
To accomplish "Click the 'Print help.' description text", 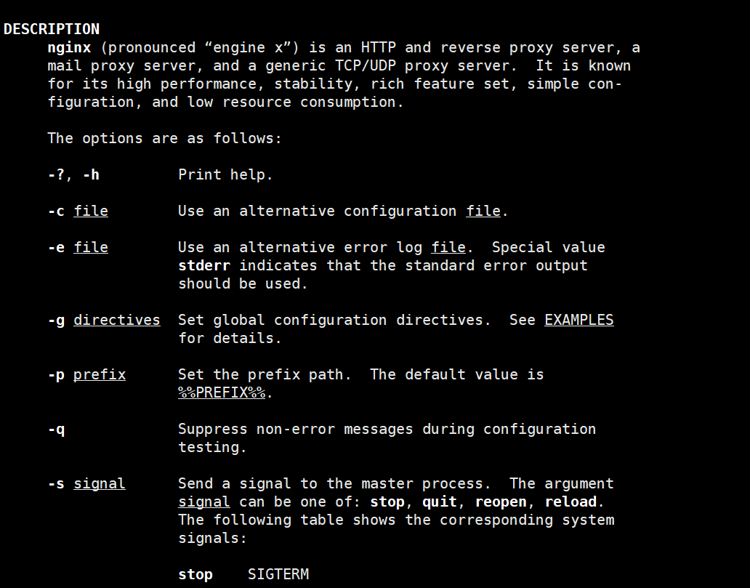I will [x=226, y=174].
